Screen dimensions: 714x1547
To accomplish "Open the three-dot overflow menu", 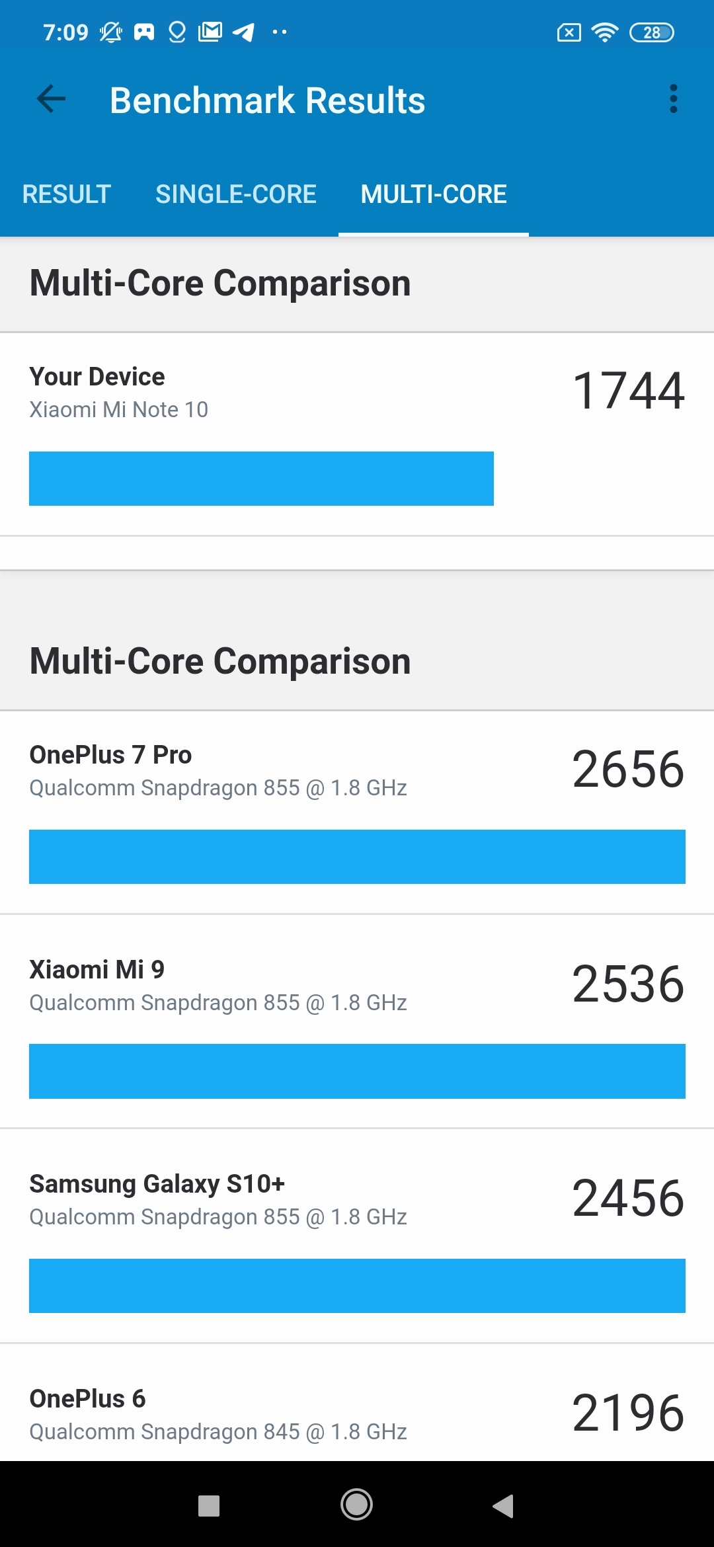I will coord(673,99).
